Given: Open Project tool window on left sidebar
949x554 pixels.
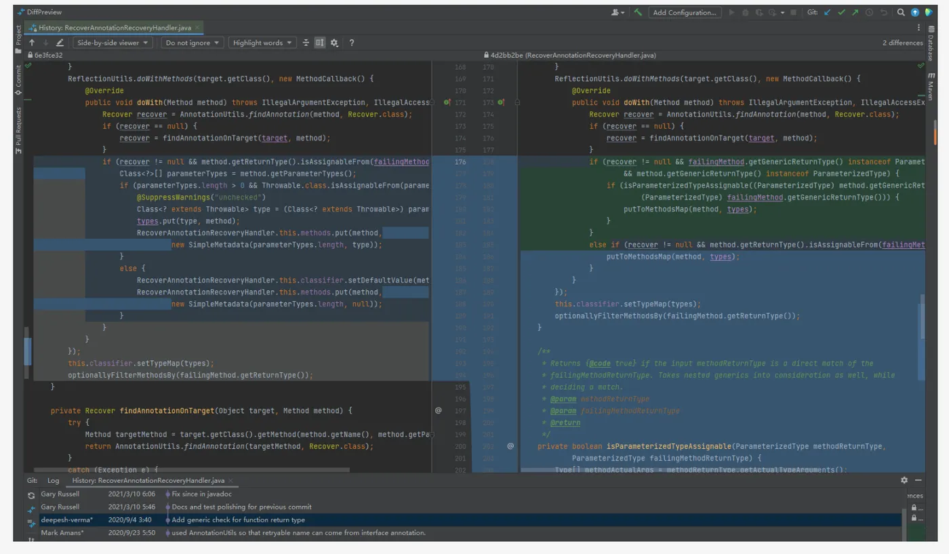Looking at the screenshot, I should point(18,39).
